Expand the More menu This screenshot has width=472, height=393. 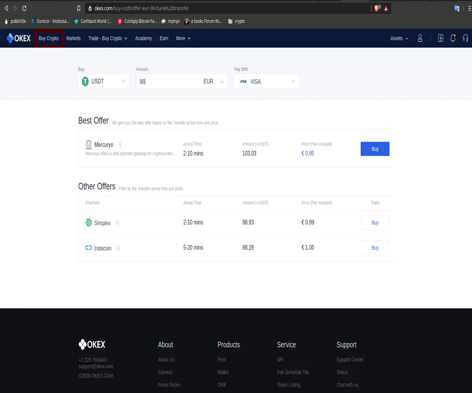(183, 38)
